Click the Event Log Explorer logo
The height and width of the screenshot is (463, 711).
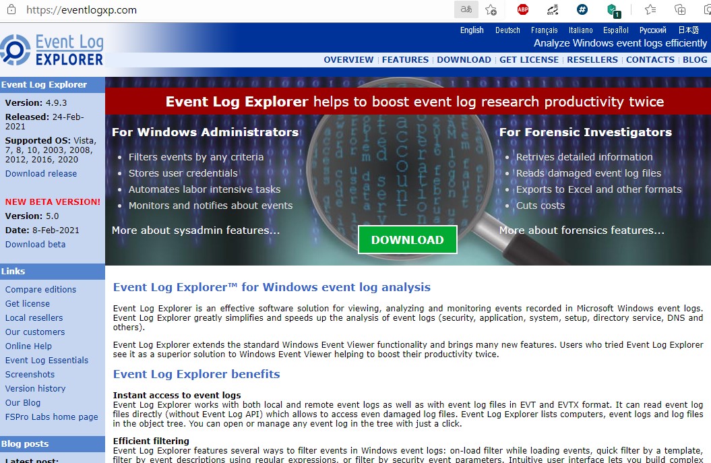(x=52, y=50)
